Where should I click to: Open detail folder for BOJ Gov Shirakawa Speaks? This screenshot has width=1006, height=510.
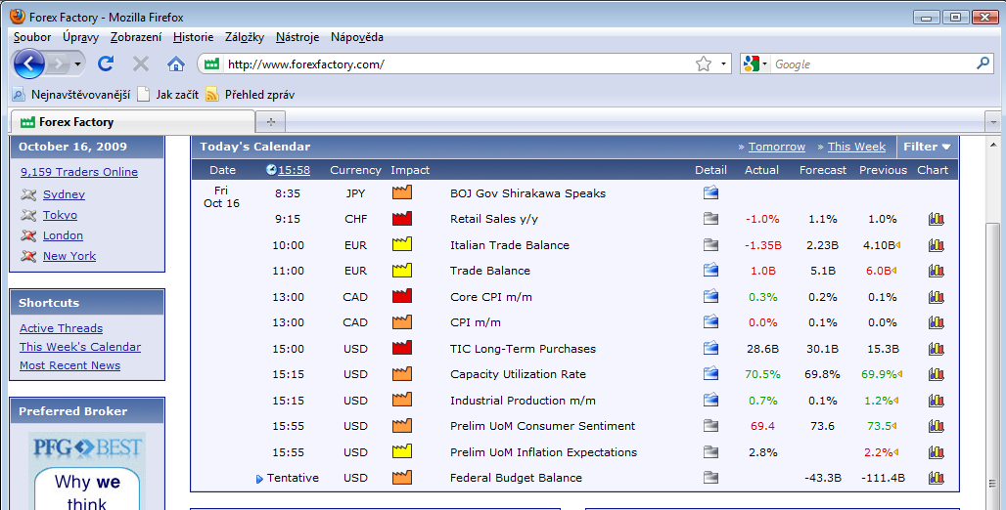tap(710, 193)
